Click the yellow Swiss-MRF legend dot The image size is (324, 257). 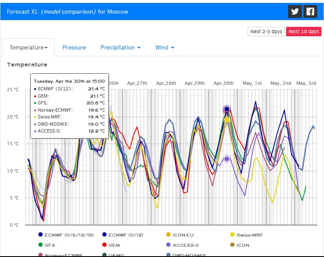[x=232, y=234]
